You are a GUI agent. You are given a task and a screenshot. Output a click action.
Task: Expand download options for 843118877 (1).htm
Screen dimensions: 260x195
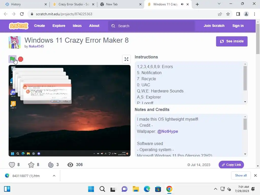(54, 176)
